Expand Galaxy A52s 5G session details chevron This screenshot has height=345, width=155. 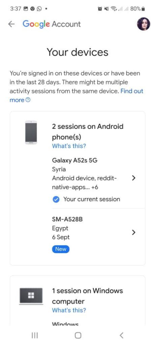133,178
